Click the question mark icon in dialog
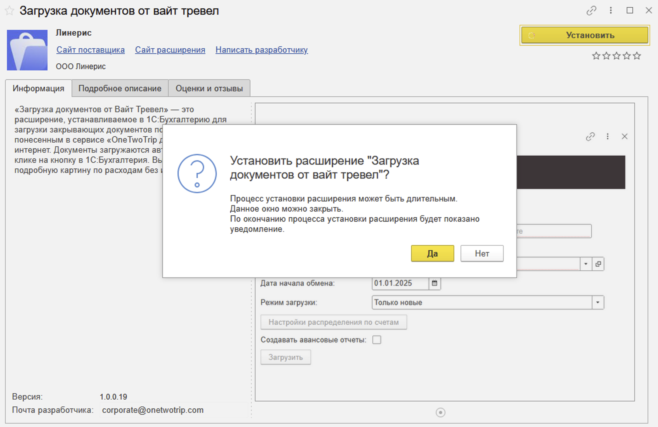This screenshot has width=658, height=427. tap(197, 173)
